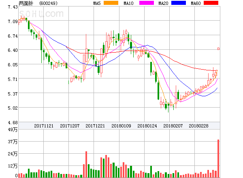
Task: Click the MA5 legend label
Action: pos(97,3)
